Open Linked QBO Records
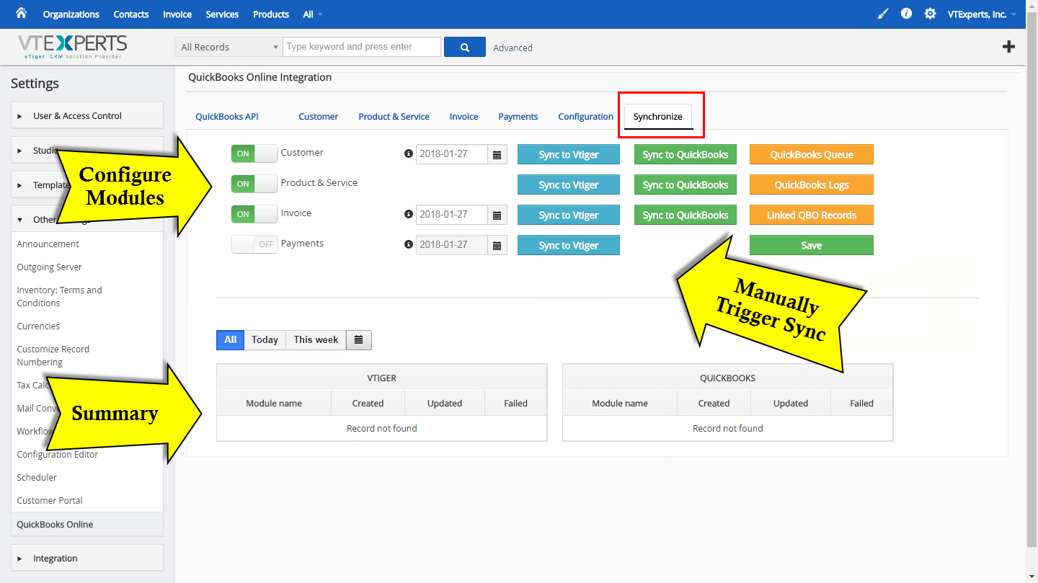Image resolution: width=1038 pixels, height=583 pixels. (x=812, y=215)
